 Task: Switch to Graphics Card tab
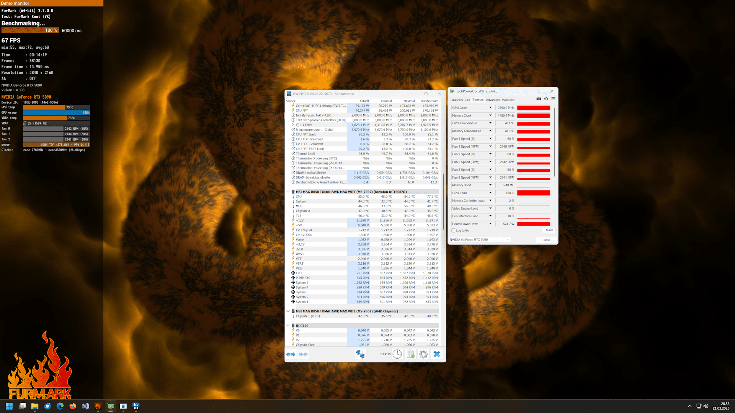pos(460,100)
